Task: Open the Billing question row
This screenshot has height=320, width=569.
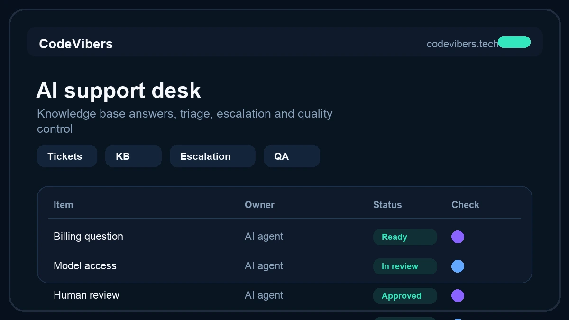Action: [284, 237]
